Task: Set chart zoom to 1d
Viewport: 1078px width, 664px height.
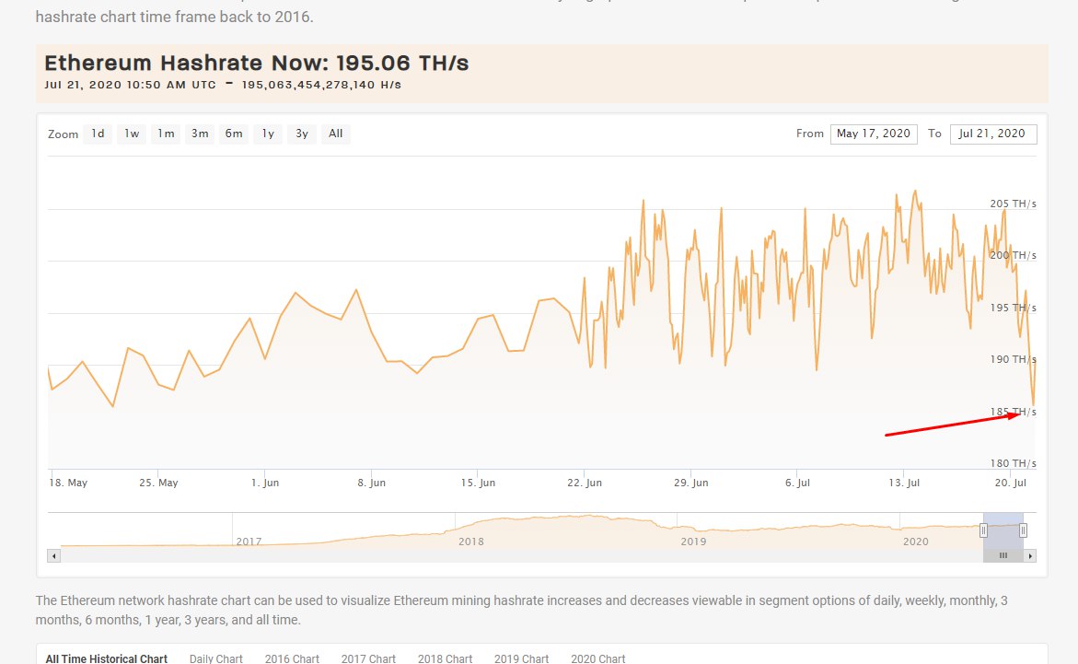Action: click(98, 134)
